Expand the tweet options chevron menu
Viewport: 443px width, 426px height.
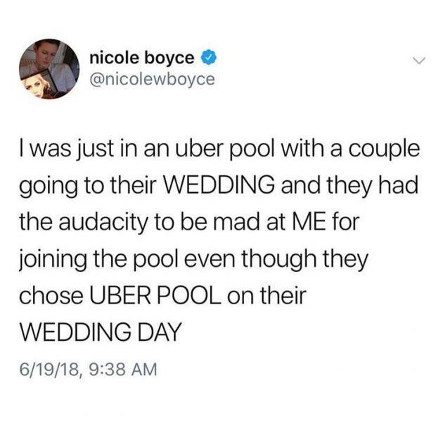[x=418, y=61]
